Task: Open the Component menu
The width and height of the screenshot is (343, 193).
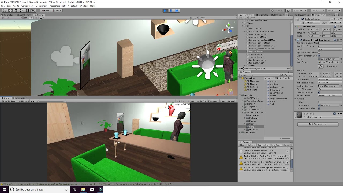Action: click(41, 6)
